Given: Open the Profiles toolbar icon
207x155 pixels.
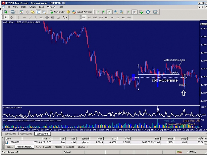Looking at the screenshot, I should (x=13, y=12).
